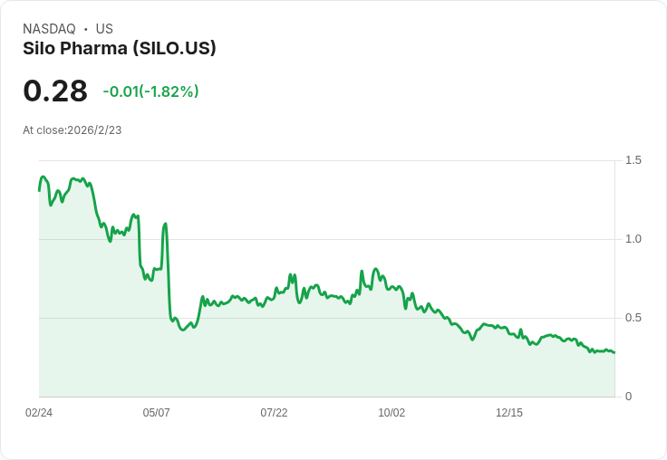This screenshot has width=667, height=460.
Task: Click the price line's peak just before 10/02
Action: pos(375,269)
